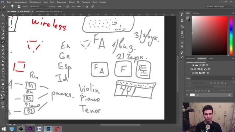The image size is (235, 132).
Task: Pick a color in the color field
Action: (209, 36)
